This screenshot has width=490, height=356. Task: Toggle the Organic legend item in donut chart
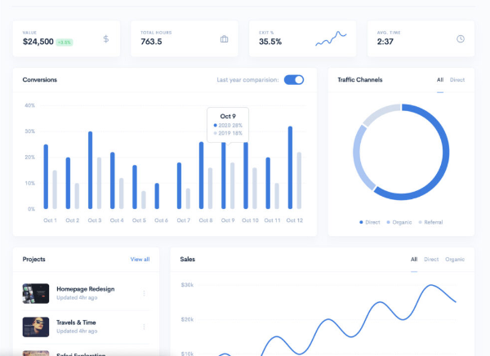pos(399,222)
